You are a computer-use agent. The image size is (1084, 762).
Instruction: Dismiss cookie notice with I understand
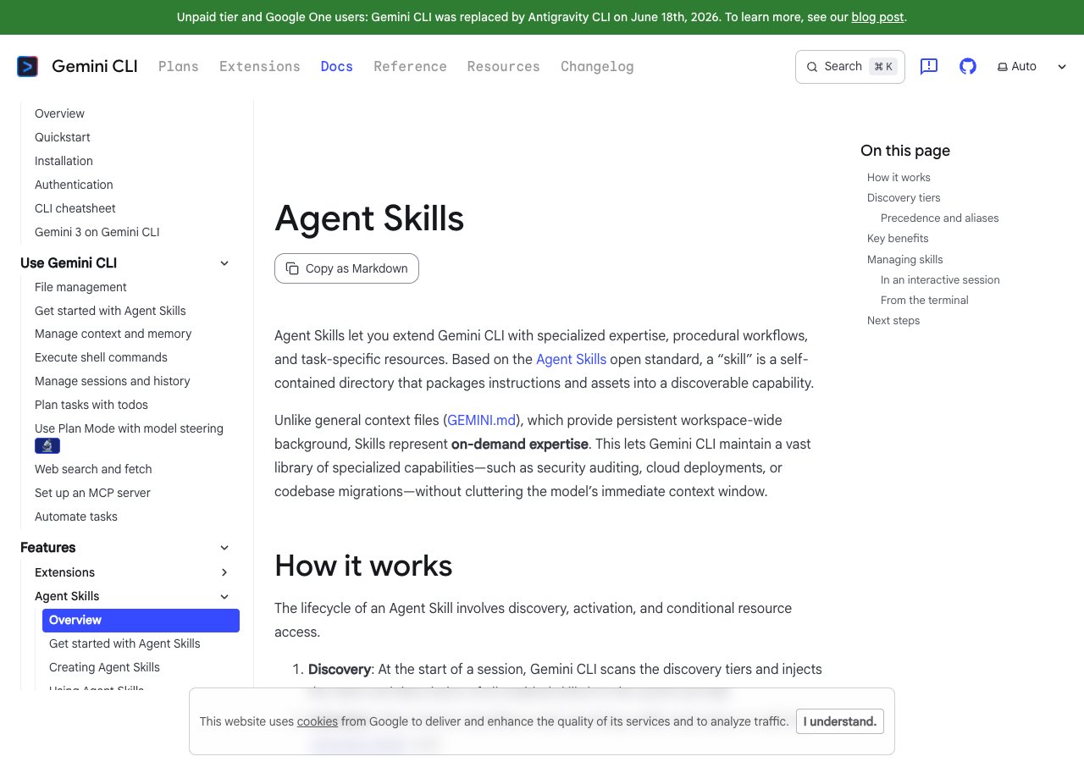coord(840,721)
